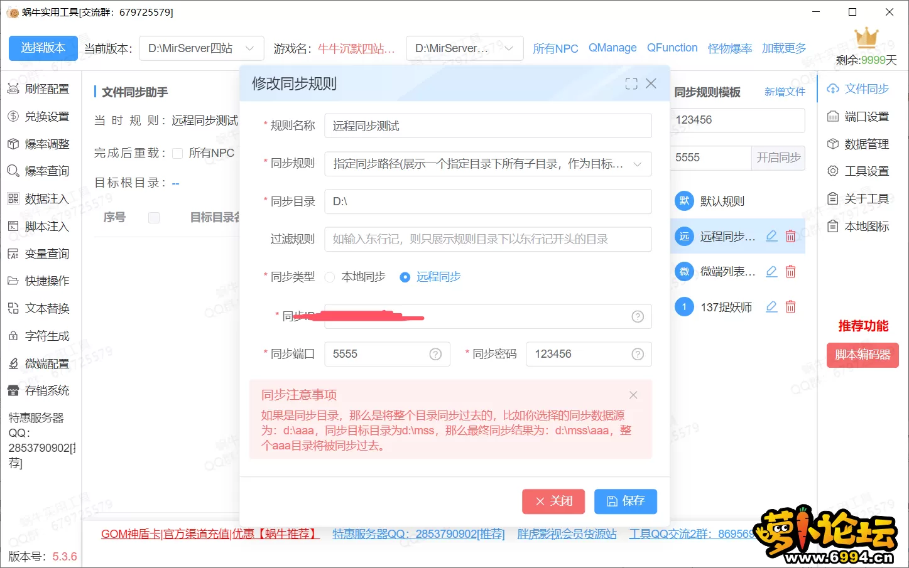Edit the 远程同步 rule with the pencil icon

[772, 236]
